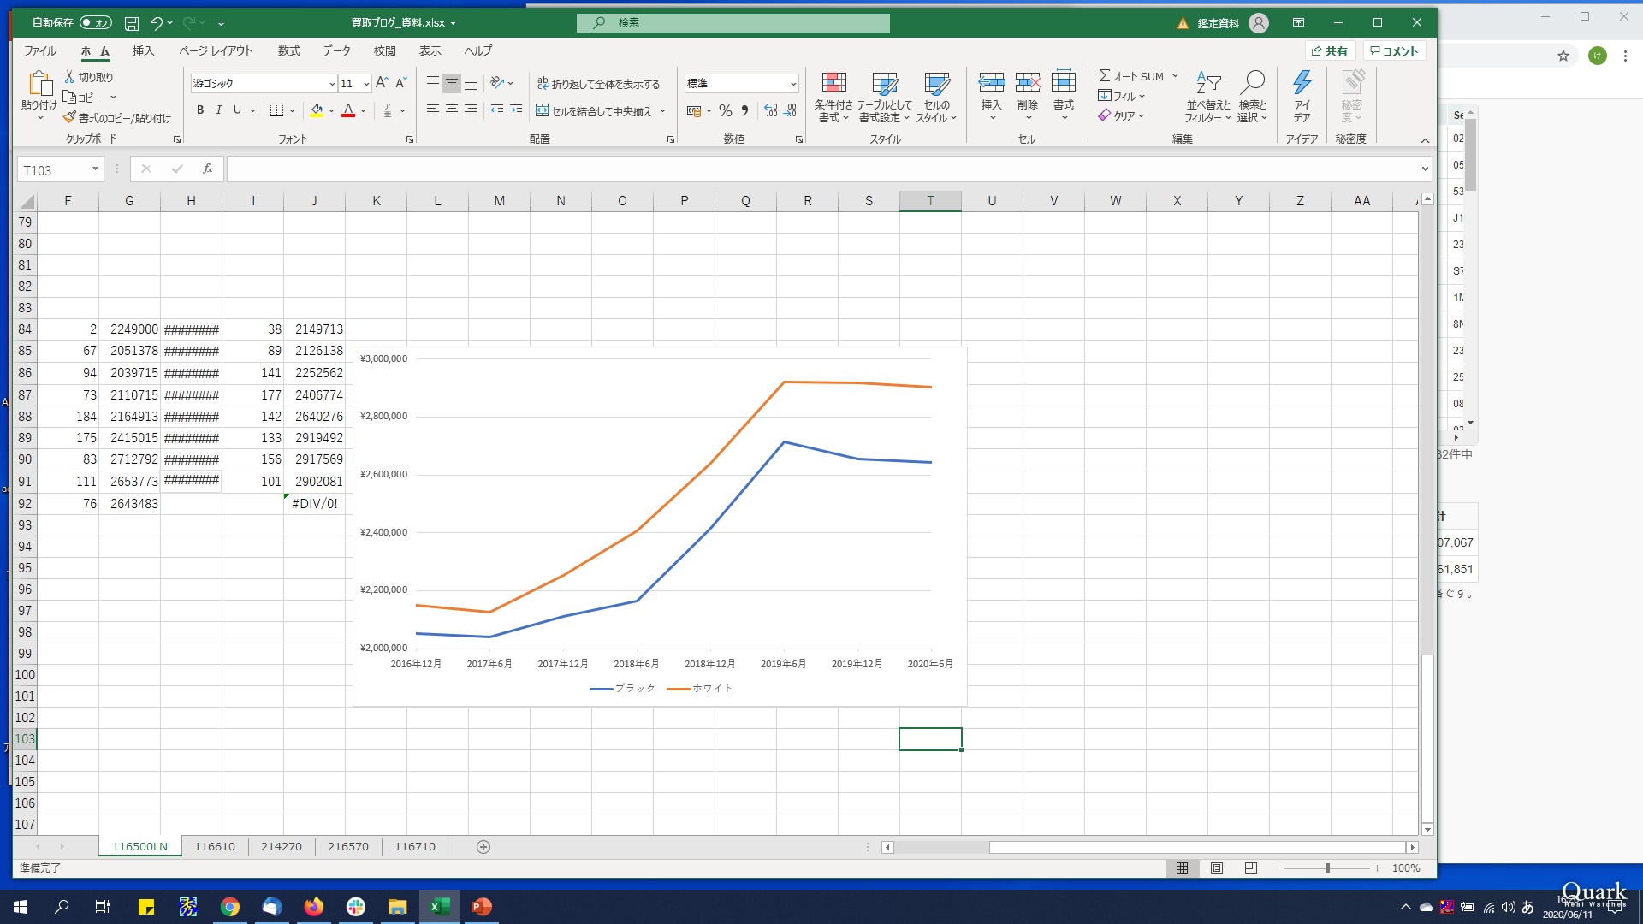Click the formula bar input

pyautogui.click(x=821, y=169)
